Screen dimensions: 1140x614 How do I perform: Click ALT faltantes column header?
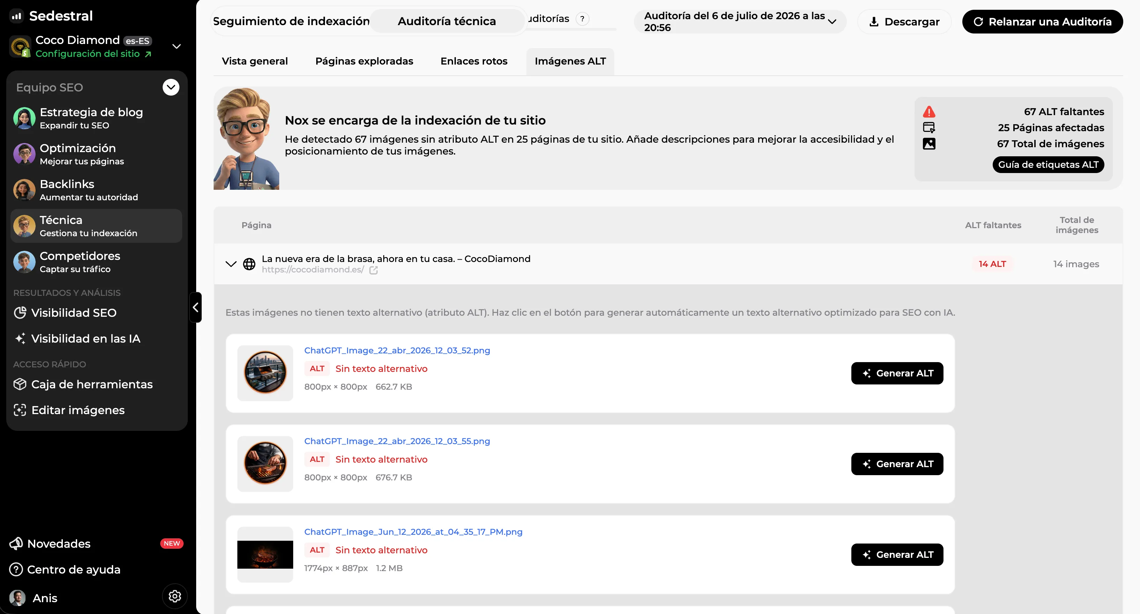993,225
